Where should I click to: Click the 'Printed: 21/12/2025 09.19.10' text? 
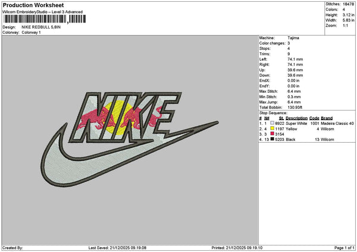click(237, 248)
